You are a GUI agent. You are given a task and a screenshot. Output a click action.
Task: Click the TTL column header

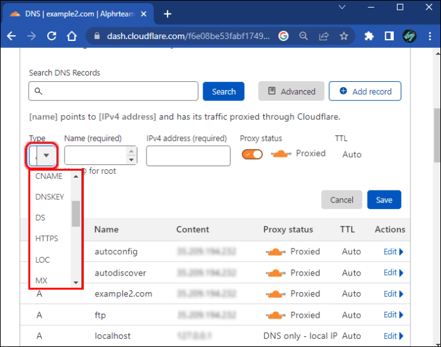tap(347, 229)
